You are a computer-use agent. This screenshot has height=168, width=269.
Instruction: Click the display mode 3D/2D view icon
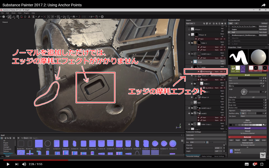click(58, 17)
